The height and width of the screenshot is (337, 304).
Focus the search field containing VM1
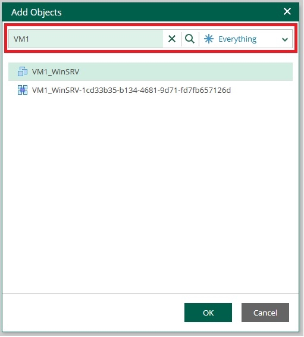[86, 39]
